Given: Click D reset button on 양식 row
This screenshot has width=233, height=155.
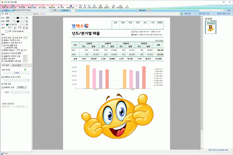Looking at the screenshot, I should pos(27,18).
